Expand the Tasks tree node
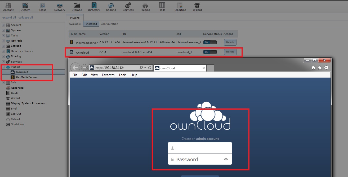This screenshot has width=348, height=177. [x=3, y=36]
